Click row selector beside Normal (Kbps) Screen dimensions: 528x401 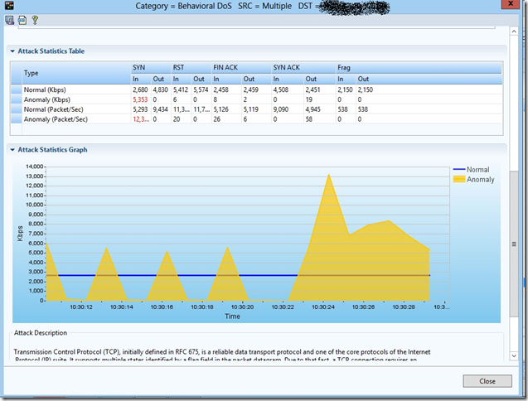17,90
